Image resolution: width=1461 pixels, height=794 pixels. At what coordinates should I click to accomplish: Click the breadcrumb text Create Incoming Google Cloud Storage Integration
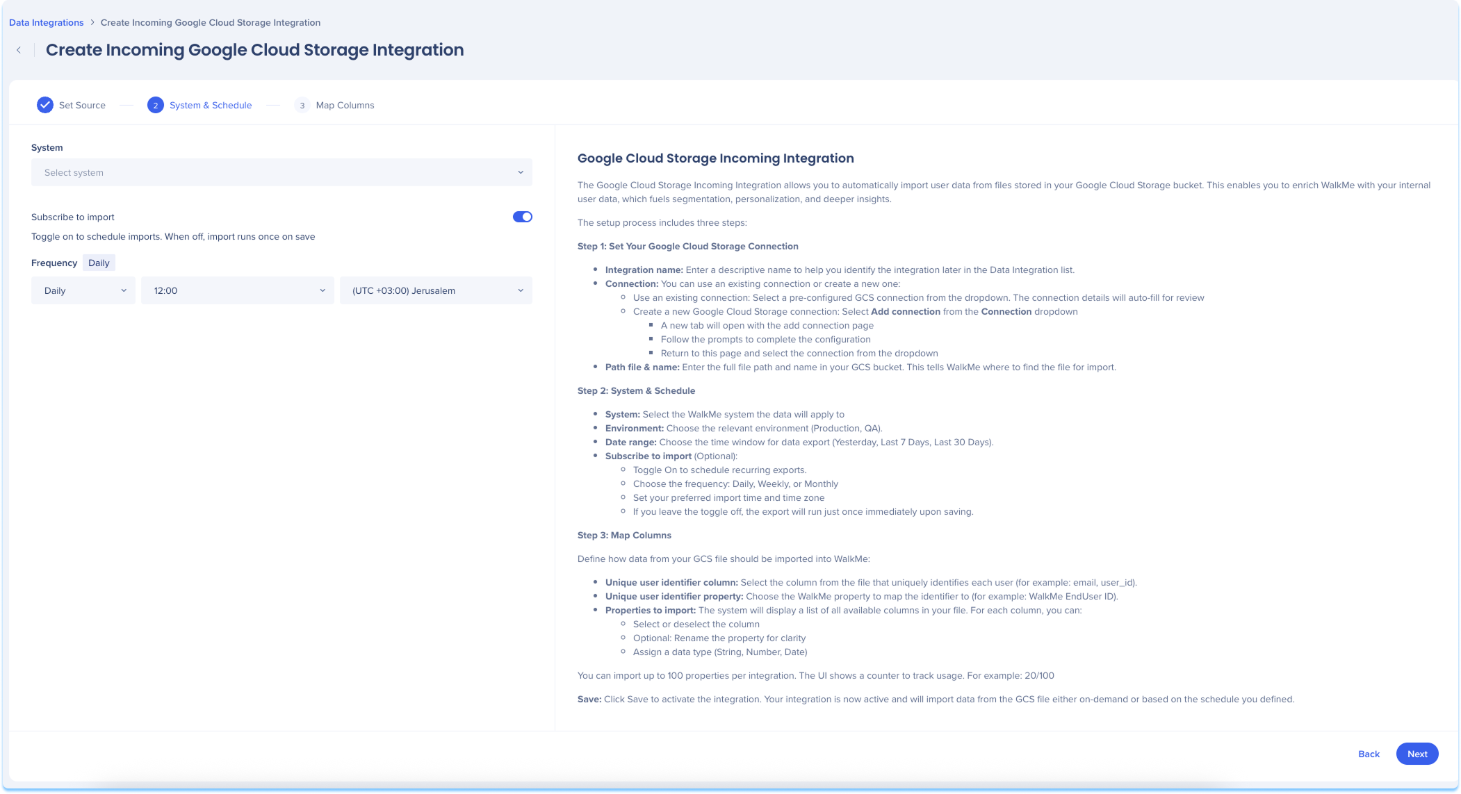click(x=211, y=22)
